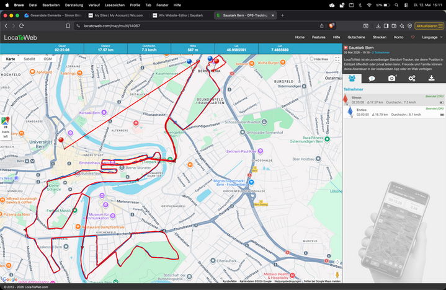This screenshot has width=446, height=290.
Task: Open the Fenster menu
Action: point(162,5)
